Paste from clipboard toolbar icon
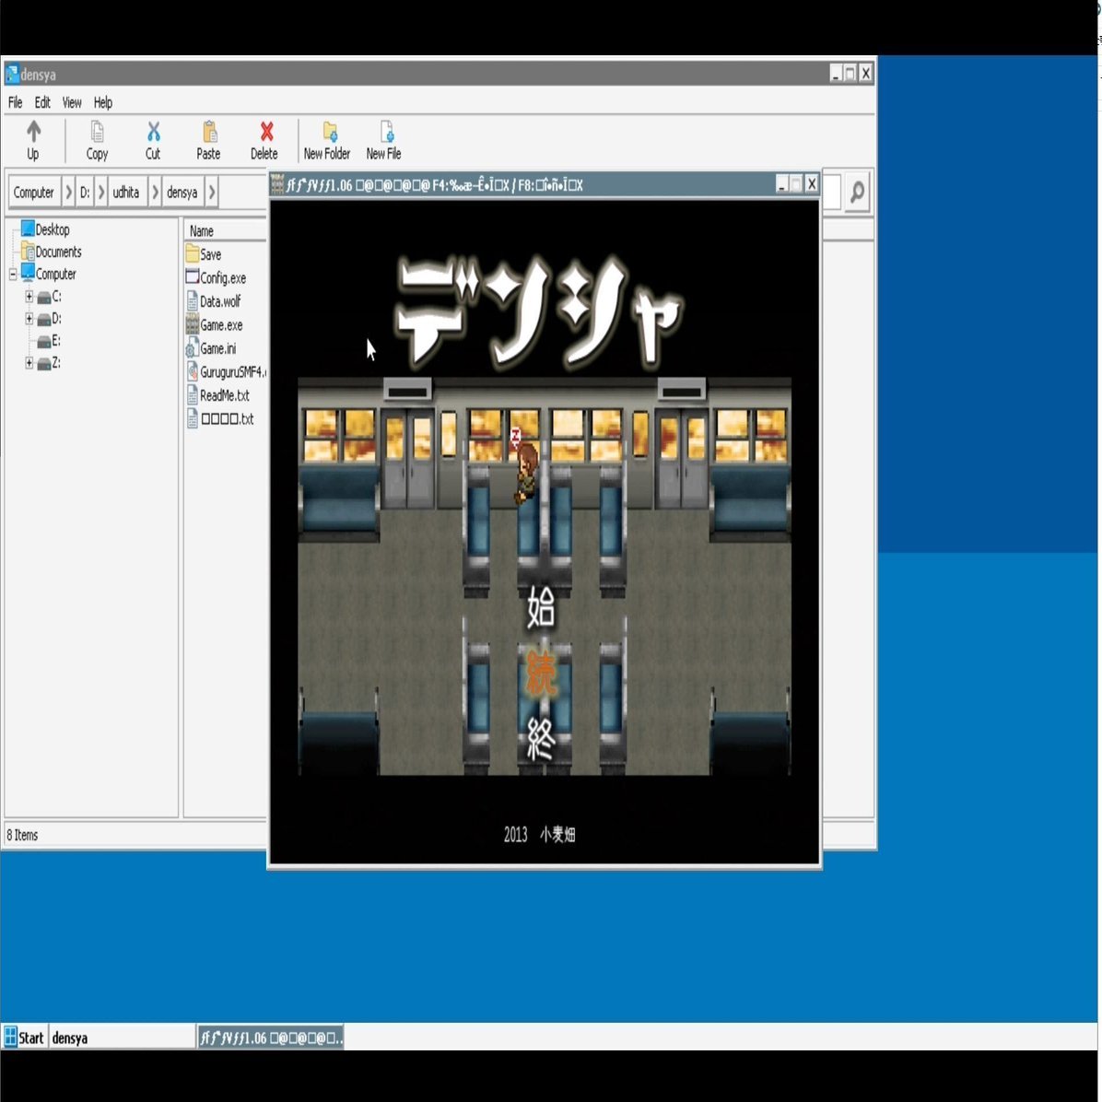The image size is (1102, 1102). point(208,140)
